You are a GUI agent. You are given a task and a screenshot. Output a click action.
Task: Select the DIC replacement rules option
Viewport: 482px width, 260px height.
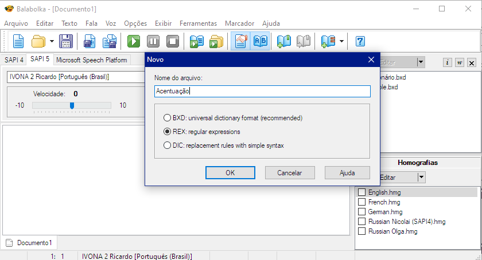pyautogui.click(x=168, y=145)
